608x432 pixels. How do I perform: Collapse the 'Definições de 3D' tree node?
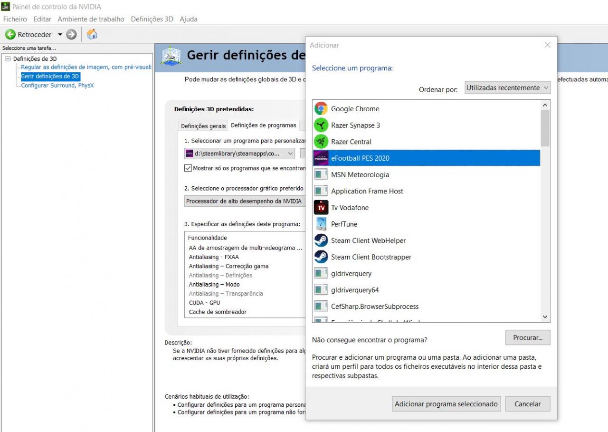8,59
